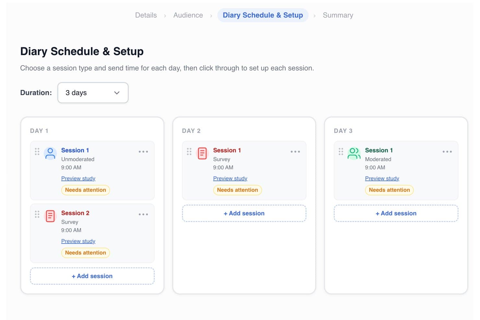The image size is (480, 320).
Task: Click Session 1 title in Day 3
Action: coord(379,150)
